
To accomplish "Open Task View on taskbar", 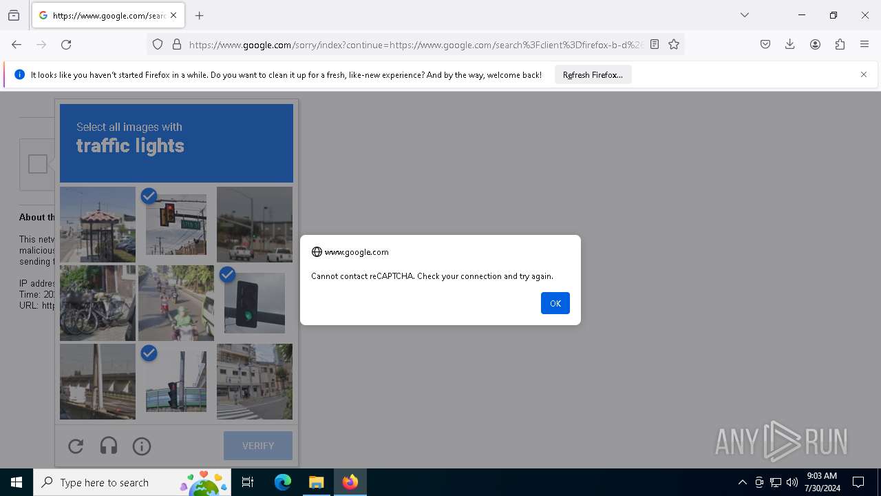I will (x=248, y=482).
